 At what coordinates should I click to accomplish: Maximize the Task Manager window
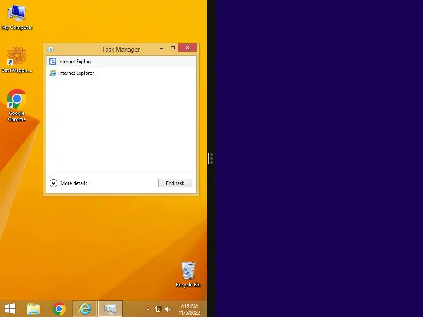(x=173, y=48)
